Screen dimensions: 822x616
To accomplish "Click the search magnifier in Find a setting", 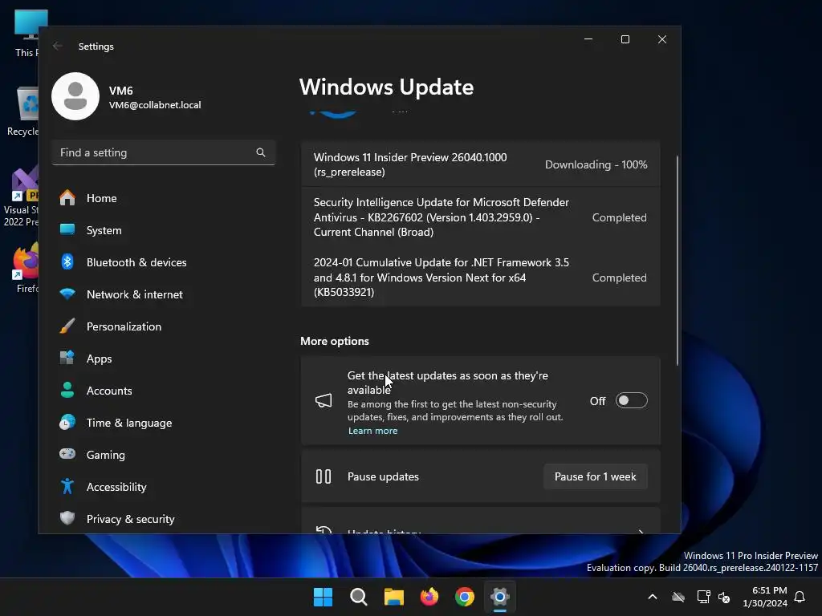I will [x=261, y=152].
